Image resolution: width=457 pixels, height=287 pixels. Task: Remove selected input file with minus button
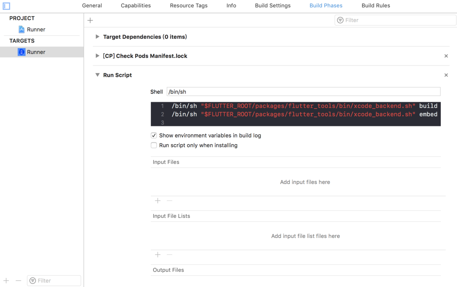[170, 201]
